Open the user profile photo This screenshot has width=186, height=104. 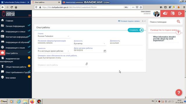point(157,14)
